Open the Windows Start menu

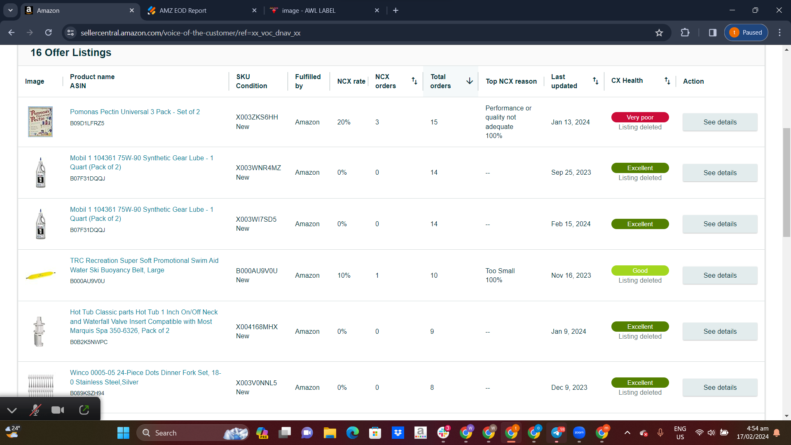123,433
